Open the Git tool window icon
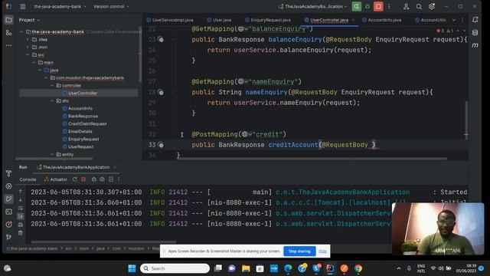 click(8, 237)
